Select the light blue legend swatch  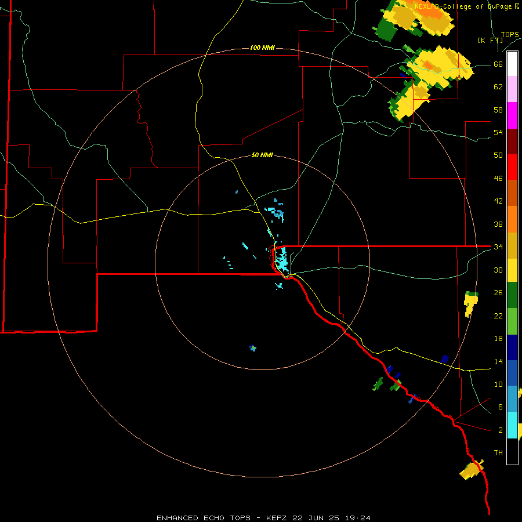(x=512, y=399)
